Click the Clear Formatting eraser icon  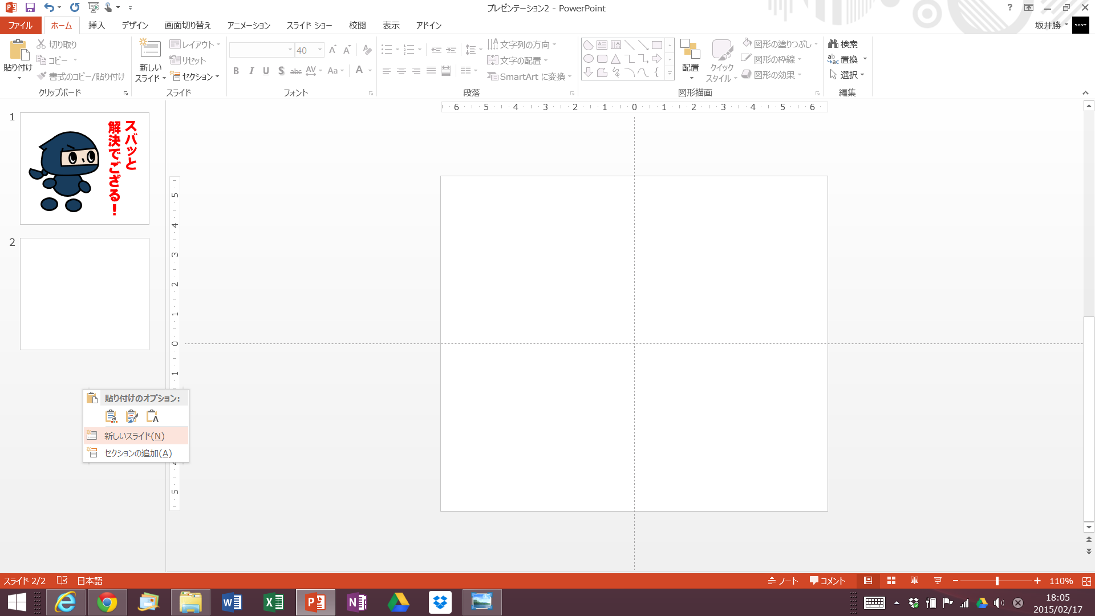(x=367, y=50)
